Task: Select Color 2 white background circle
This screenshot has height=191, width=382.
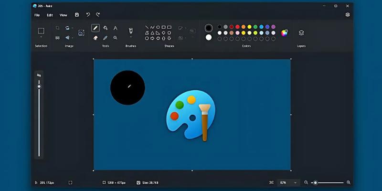Action: [209, 37]
